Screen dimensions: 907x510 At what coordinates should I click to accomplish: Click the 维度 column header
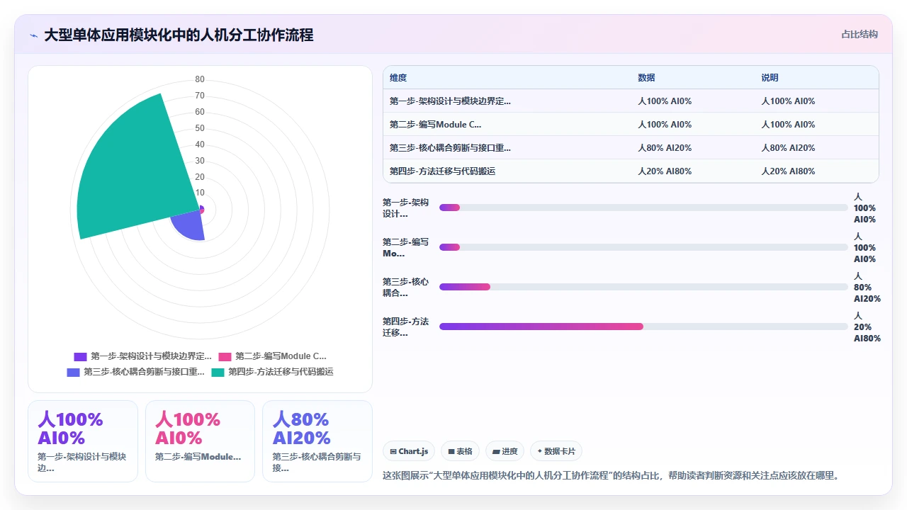click(398, 78)
